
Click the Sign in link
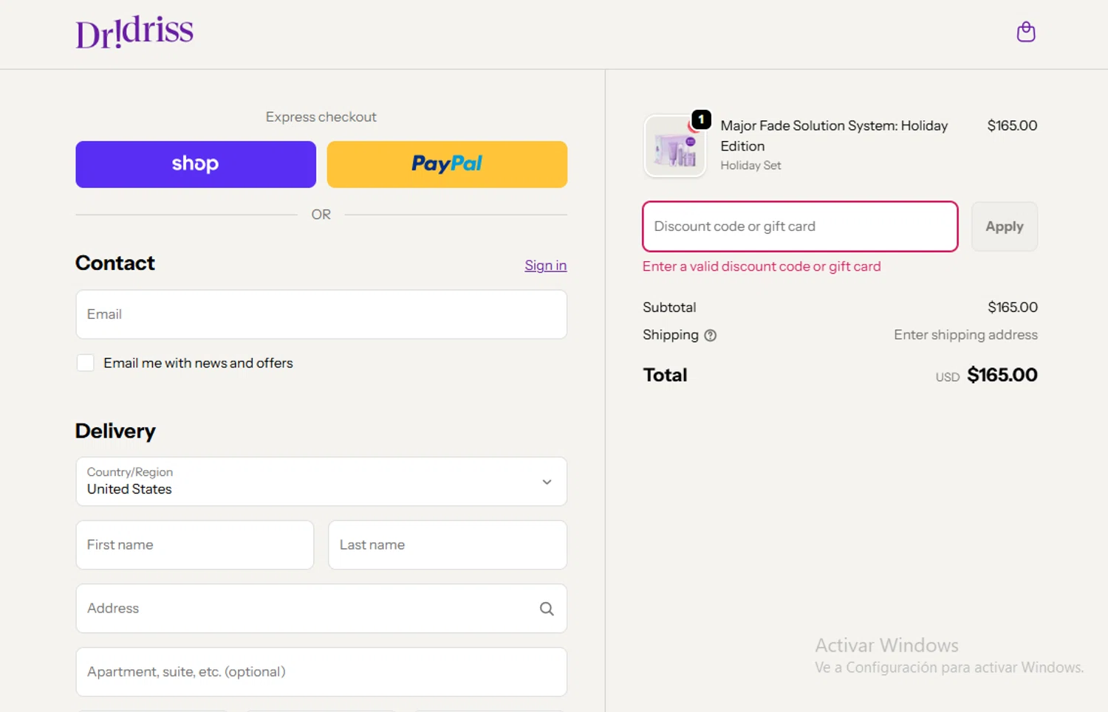[545, 266]
